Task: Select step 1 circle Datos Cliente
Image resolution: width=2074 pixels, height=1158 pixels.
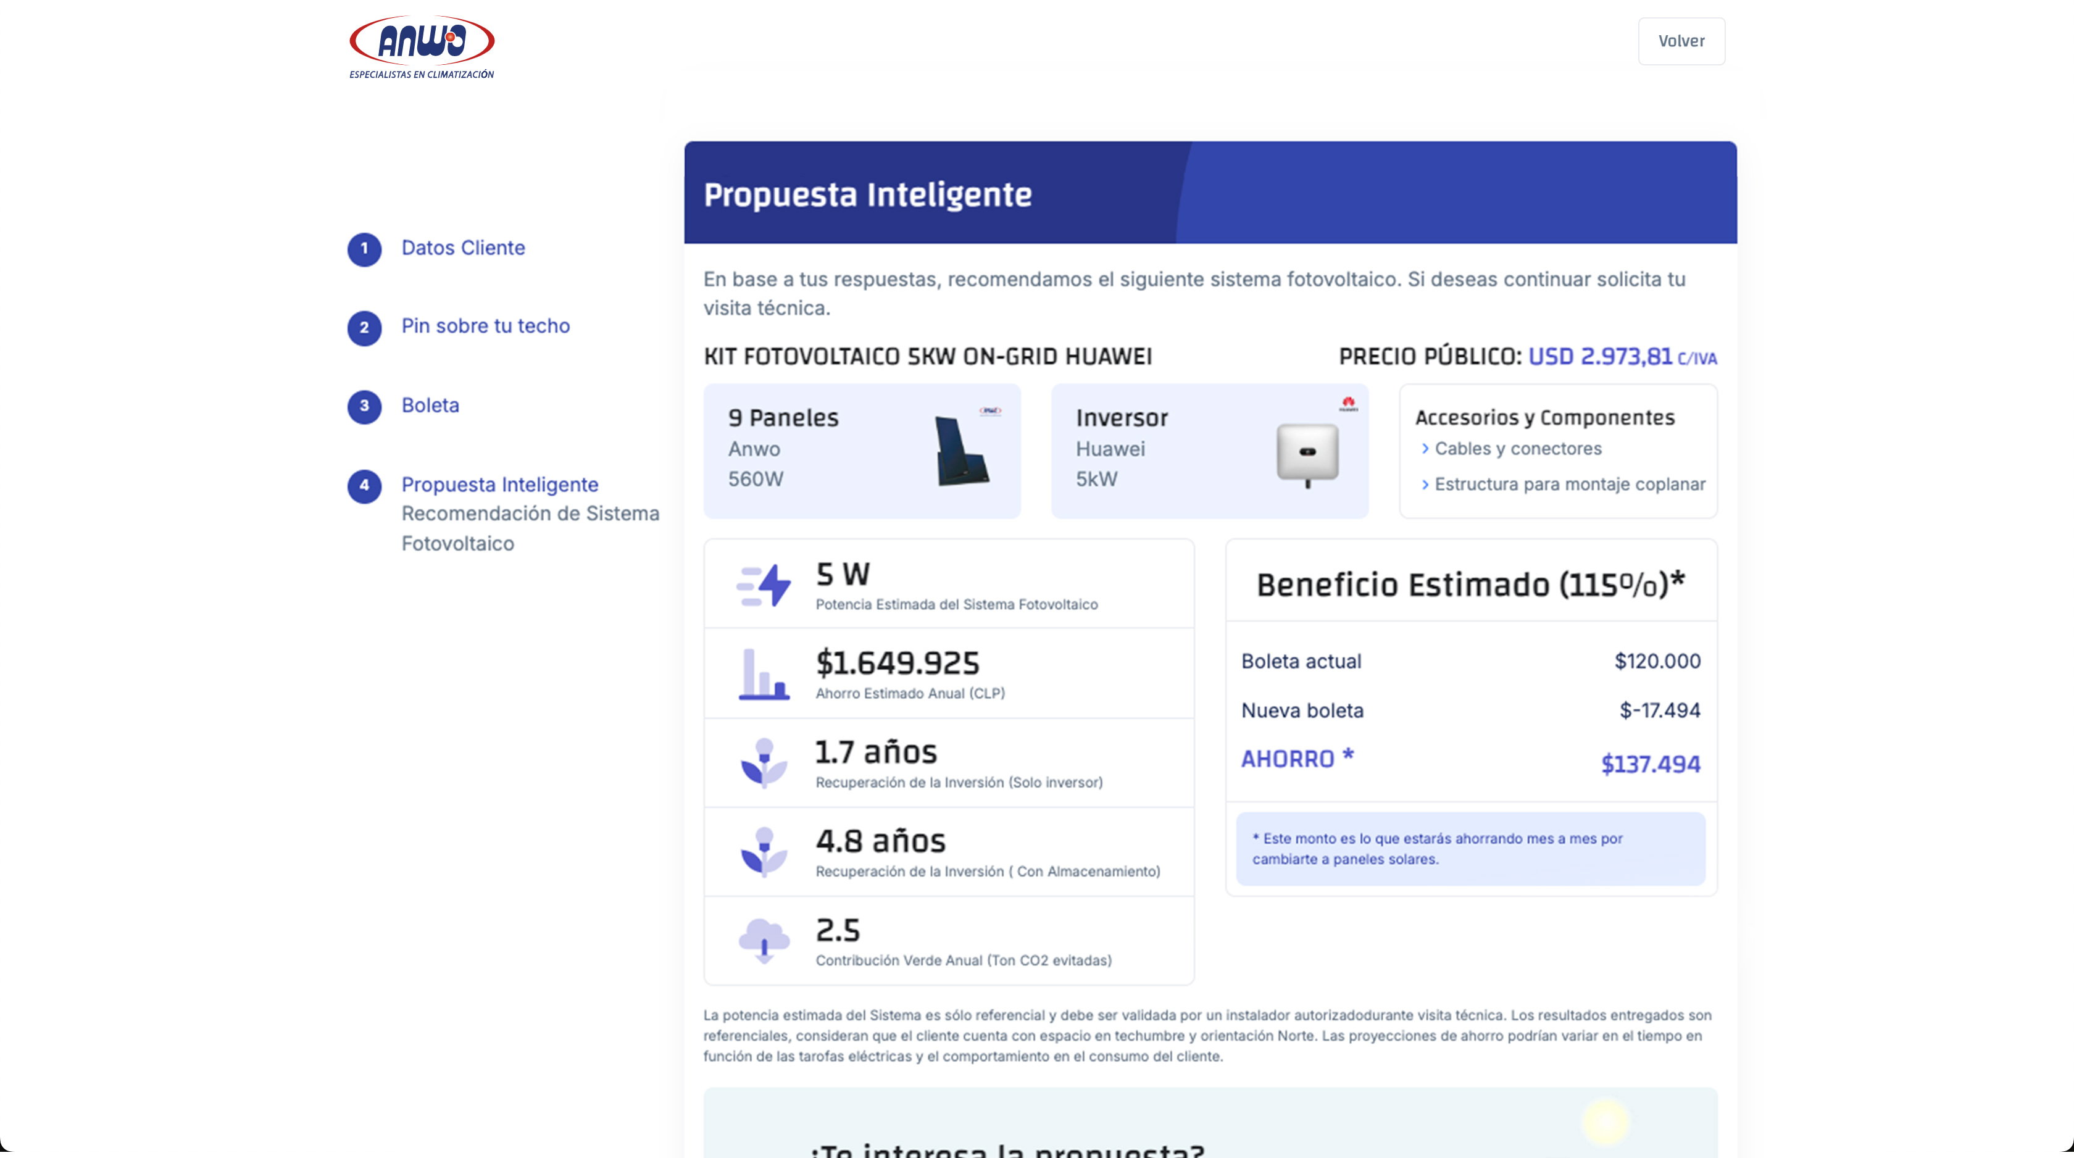Action: coord(364,249)
